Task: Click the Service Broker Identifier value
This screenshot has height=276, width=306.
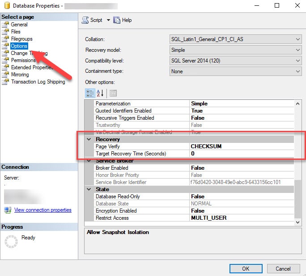Action: coord(236,182)
